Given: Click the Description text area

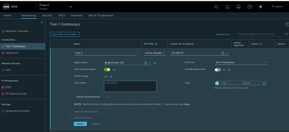Looking at the screenshot, I should [130, 86].
